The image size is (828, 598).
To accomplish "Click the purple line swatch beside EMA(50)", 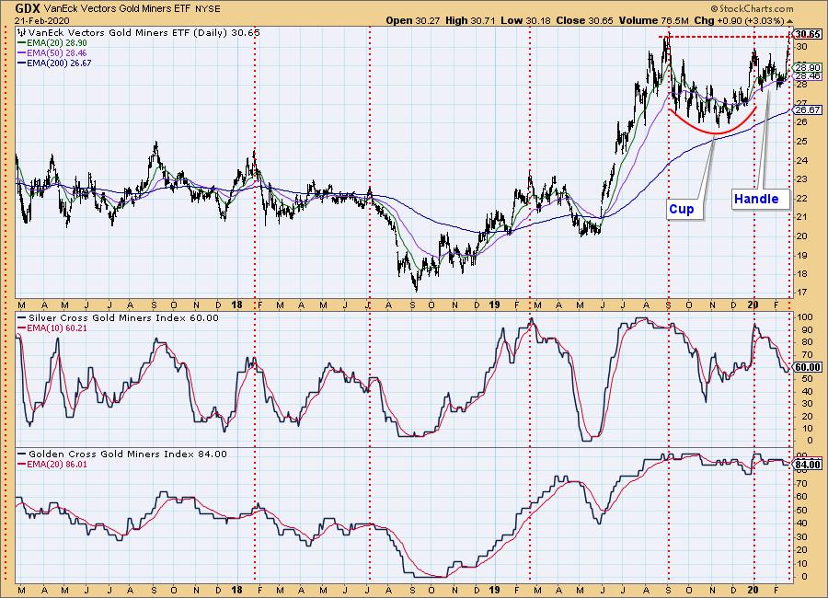I will tap(22, 52).
